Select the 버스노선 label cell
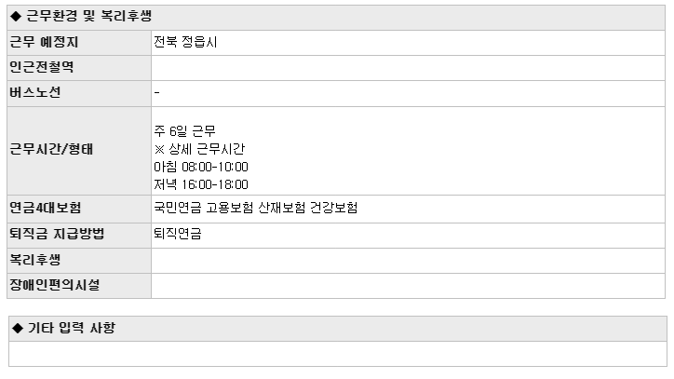This screenshot has width=674, height=379. point(79,93)
